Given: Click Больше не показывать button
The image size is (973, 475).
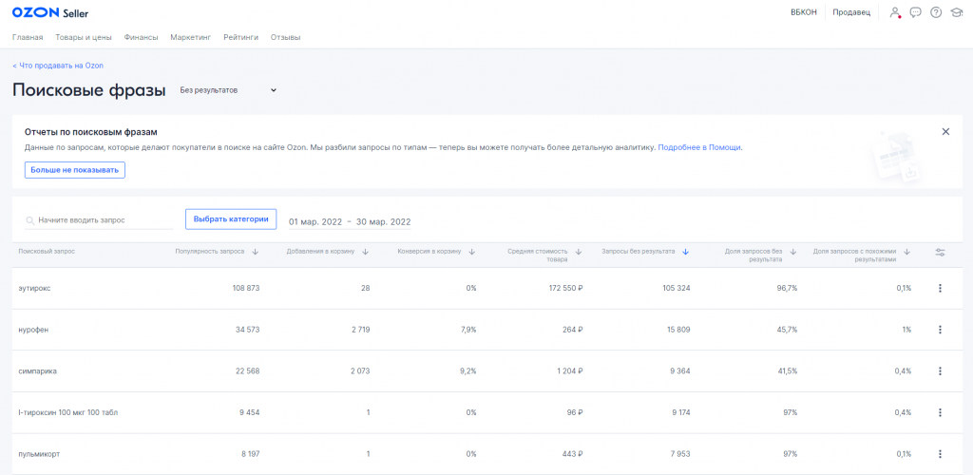Looking at the screenshot, I should point(75,170).
